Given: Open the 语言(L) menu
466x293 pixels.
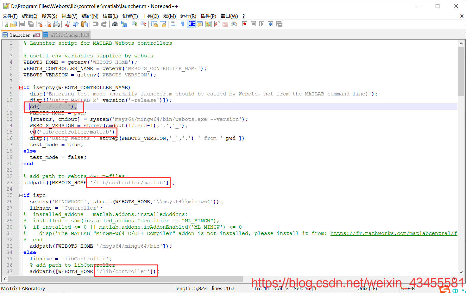Looking at the screenshot, I should (x=110, y=16).
